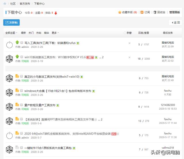Open the 管理面板 link

[175, 12]
